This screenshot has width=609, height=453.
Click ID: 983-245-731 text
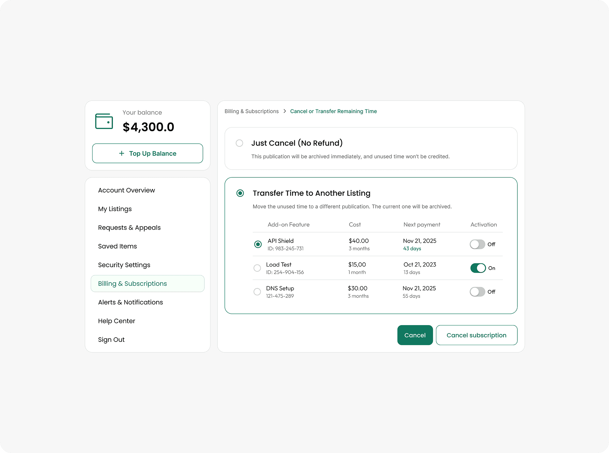[286, 249]
